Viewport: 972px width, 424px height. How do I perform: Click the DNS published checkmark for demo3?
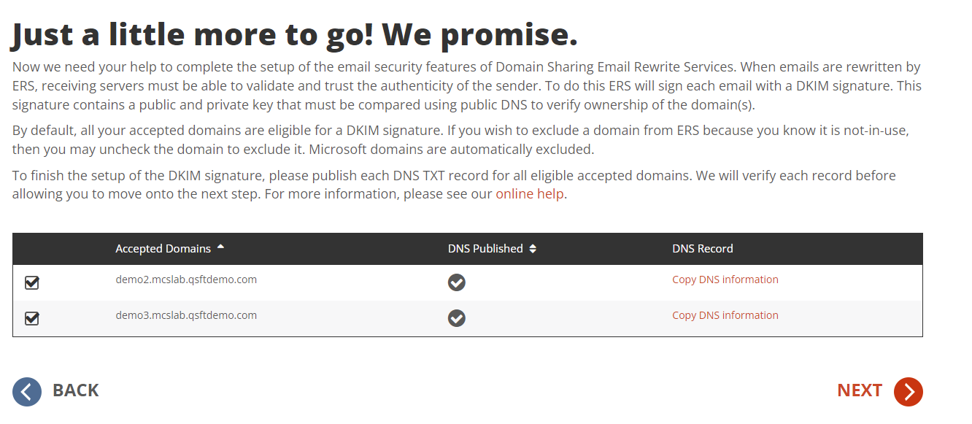tap(457, 318)
